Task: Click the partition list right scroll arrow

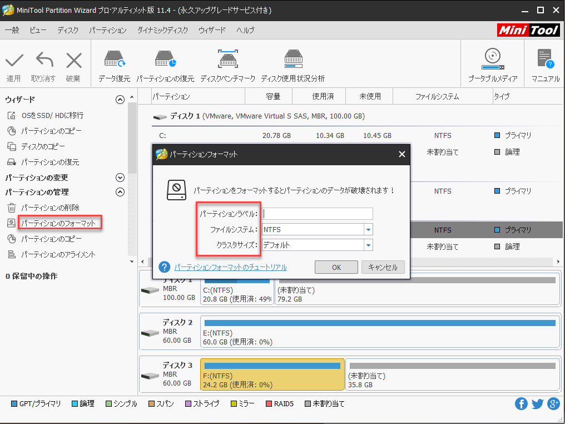Action: pyautogui.click(x=558, y=262)
